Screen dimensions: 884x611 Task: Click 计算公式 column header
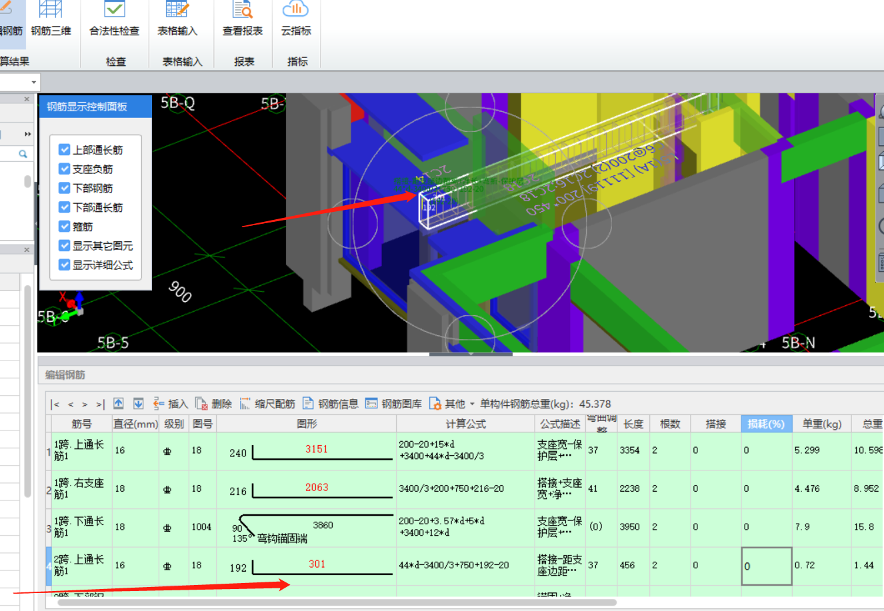tap(465, 424)
